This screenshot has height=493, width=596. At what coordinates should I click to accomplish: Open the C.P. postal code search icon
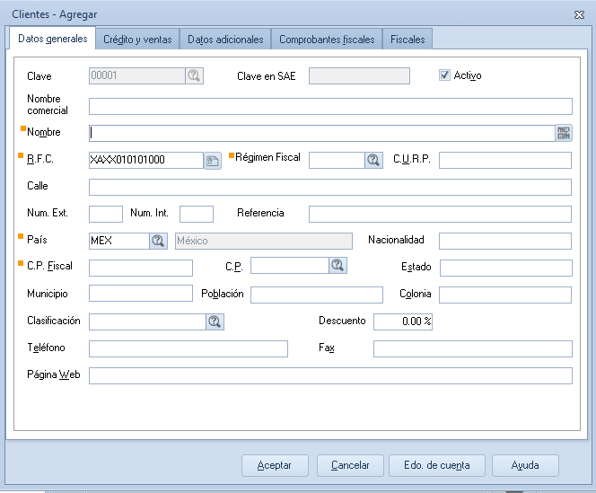click(337, 265)
